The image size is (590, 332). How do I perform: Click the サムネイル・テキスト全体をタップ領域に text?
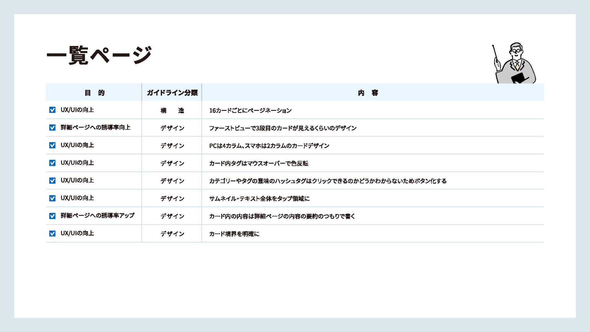point(259,199)
